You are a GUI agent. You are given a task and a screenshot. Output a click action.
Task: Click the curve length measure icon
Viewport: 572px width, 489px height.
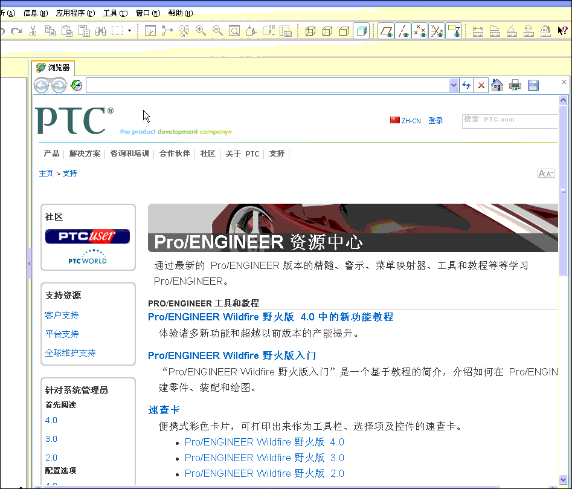click(495, 31)
